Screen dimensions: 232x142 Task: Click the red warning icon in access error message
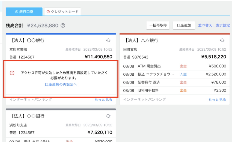[x=12, y=73]
